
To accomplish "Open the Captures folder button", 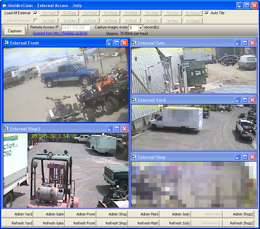I will pyautogui.click(x=15, y=31).
